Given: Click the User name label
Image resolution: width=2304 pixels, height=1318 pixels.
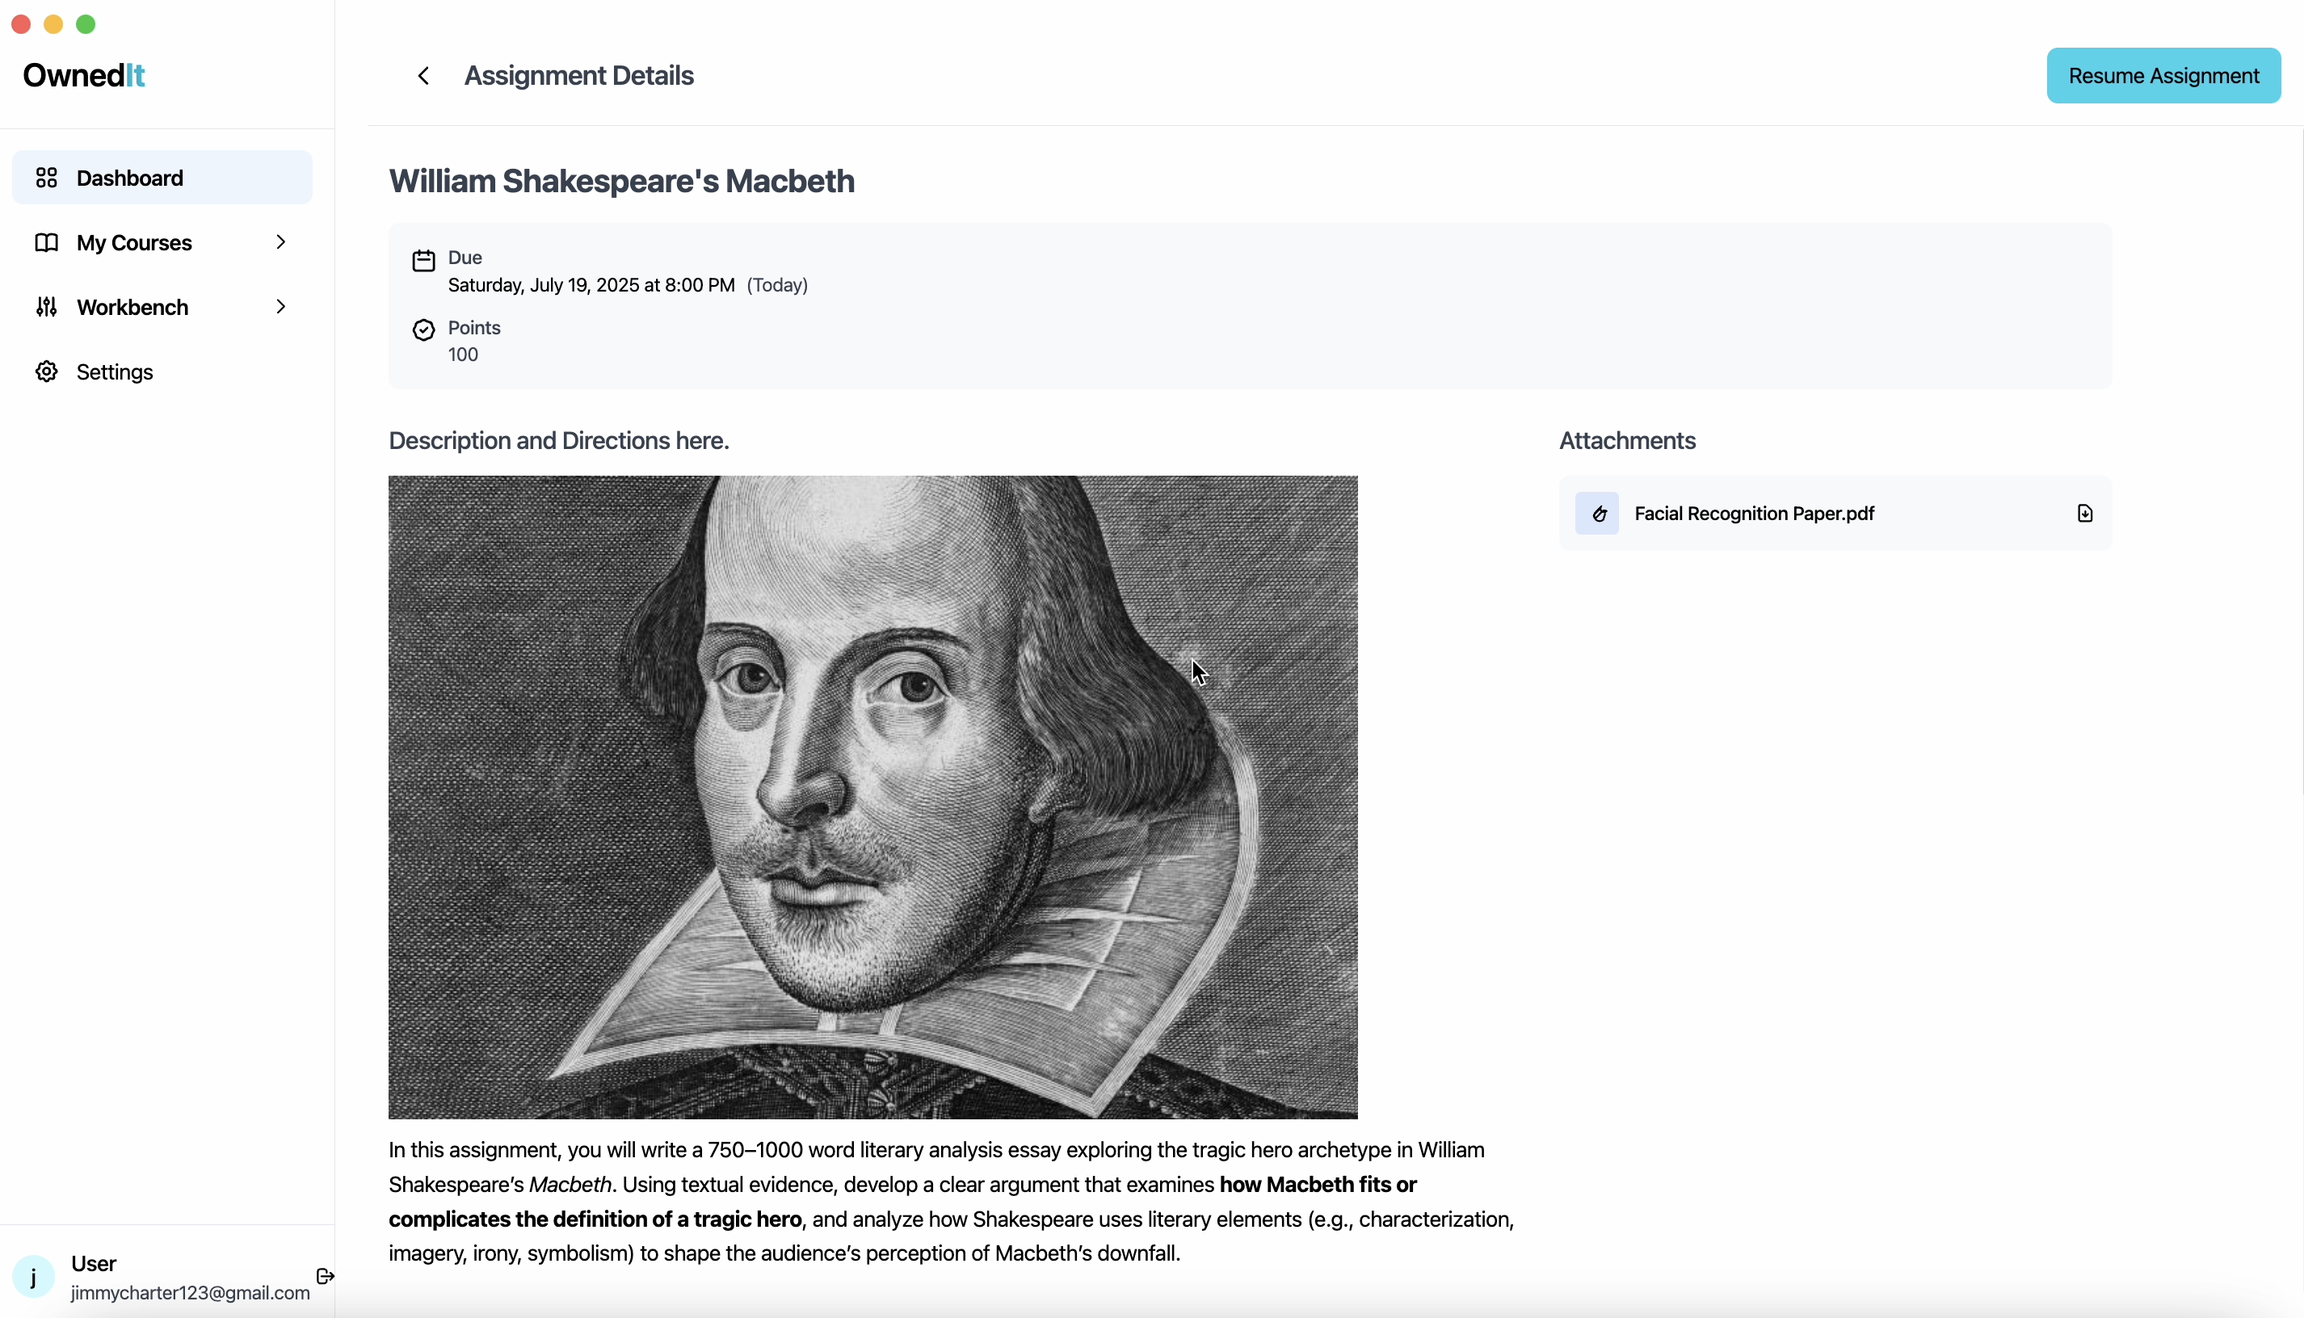Looking at the screenshot, I should pyautogui.click(x=93, y=1264).
